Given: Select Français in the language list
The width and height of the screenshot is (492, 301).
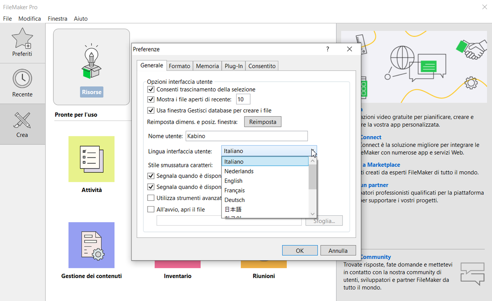Looking at the screenshot, I should pyautogui.click(x=265, y=190).
